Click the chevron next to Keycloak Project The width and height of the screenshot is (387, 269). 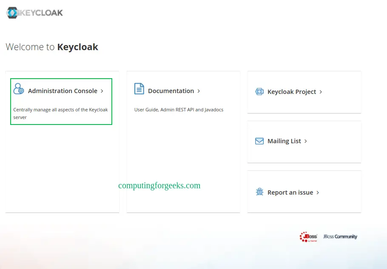321,92
